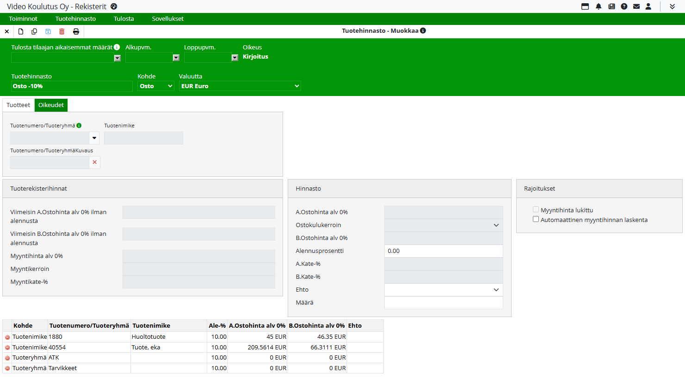Image resolution: width=685 pixels, height=384 pixels.
Task: Open the Sovellukset menu
Action: (167, 19)
